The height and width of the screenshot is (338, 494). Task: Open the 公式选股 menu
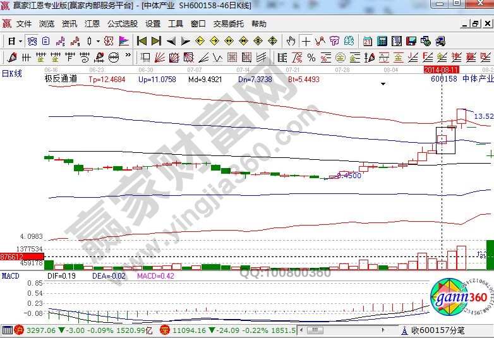(x=122, y=24)
